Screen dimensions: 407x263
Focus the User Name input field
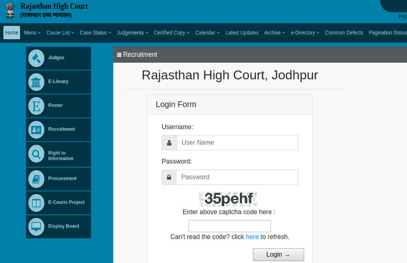(x=237, y=142)
